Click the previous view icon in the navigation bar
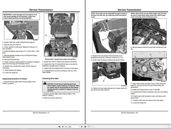This screenshot has height=129, width=171. point(89,127)
